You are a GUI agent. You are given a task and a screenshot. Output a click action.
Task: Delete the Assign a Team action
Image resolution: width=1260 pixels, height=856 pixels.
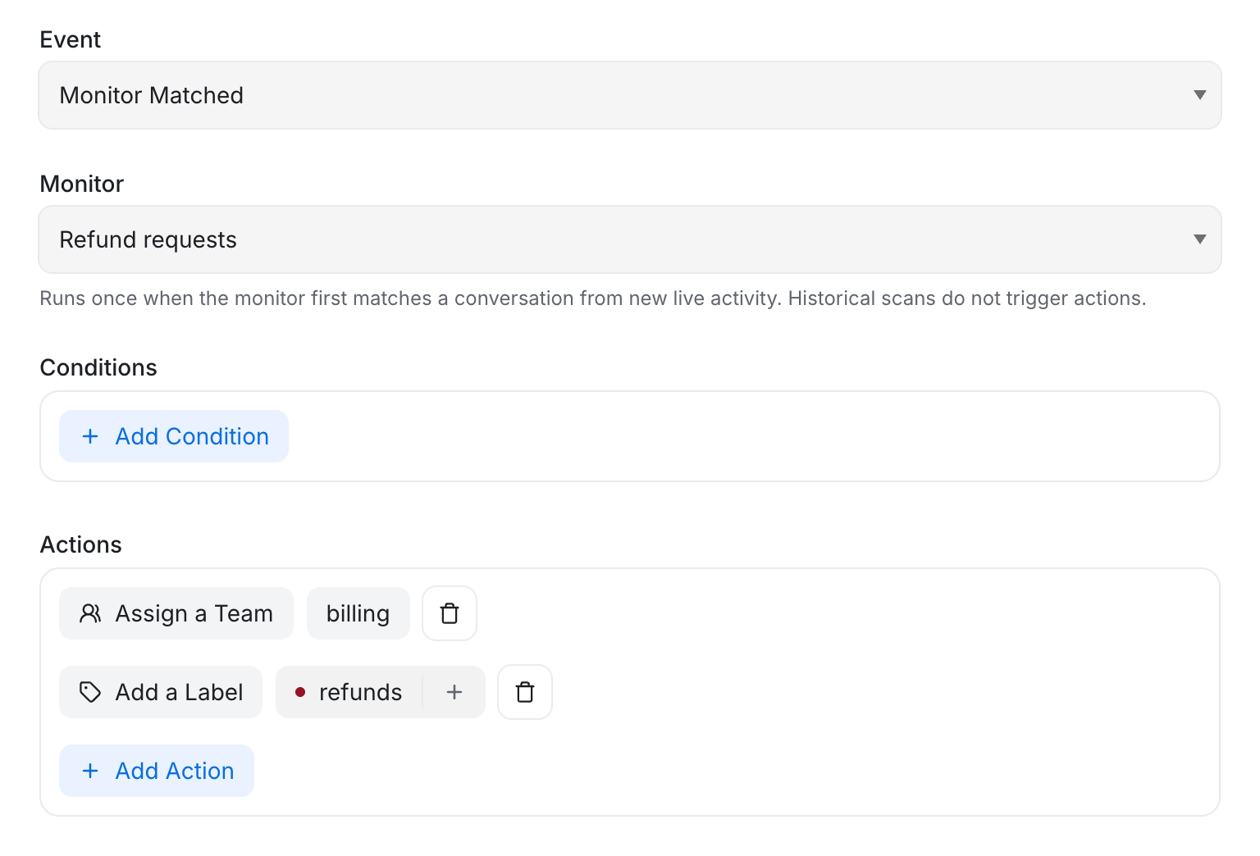click(x=450, y=613)
